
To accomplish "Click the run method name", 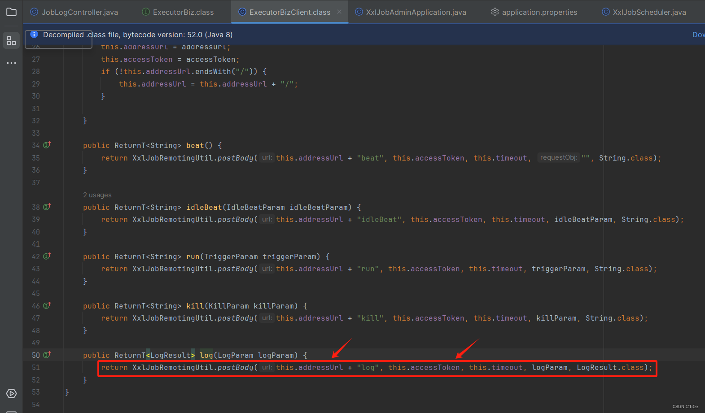I will coord(193,256).
